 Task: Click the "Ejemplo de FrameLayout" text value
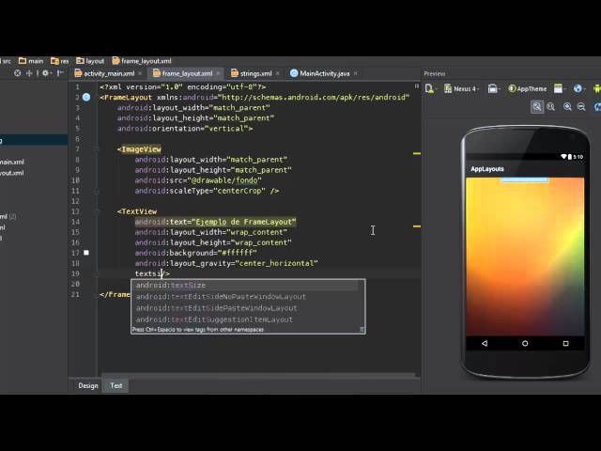click(244, 222)
